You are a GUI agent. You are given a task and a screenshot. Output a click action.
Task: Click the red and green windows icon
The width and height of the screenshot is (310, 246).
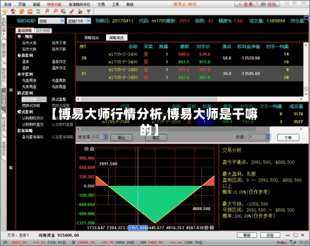pyautogui.click(x=63, y=11)
